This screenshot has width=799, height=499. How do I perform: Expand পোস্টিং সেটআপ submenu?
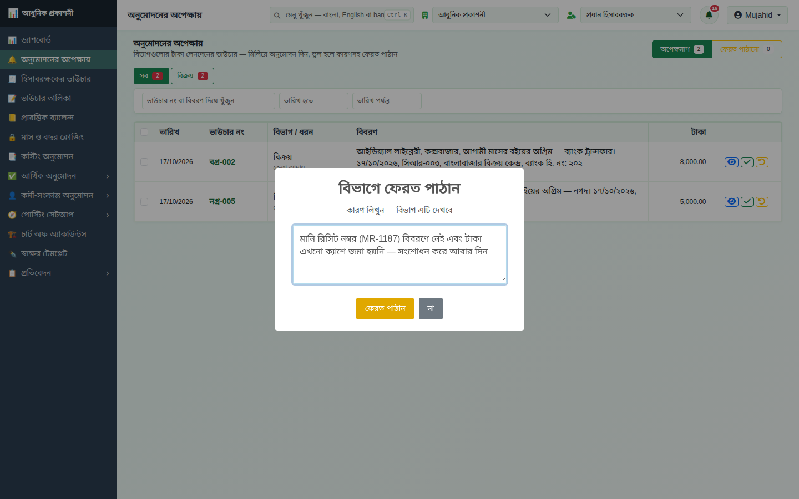click(58, 215)
